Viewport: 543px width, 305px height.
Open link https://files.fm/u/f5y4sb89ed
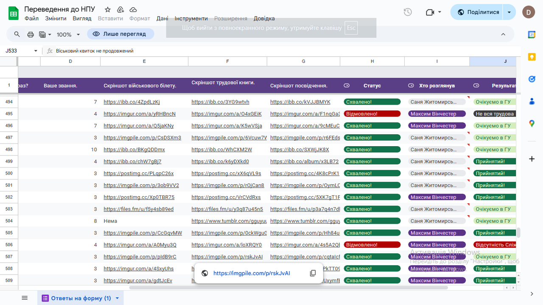point(138,209)
